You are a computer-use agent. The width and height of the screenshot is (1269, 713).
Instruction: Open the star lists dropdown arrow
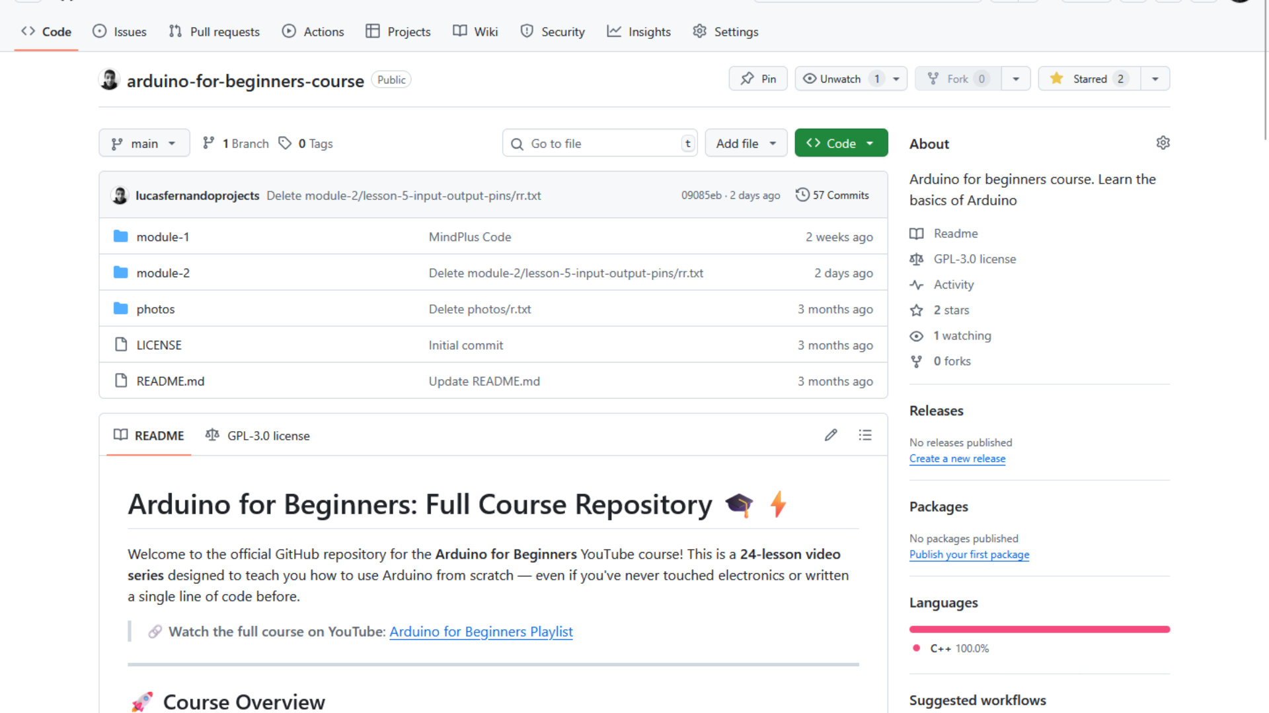tap(1155, 79)
